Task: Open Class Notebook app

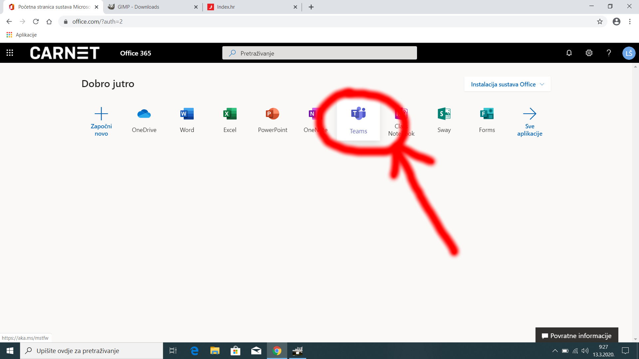Action: pyautogui.click(x=401, y=122)
